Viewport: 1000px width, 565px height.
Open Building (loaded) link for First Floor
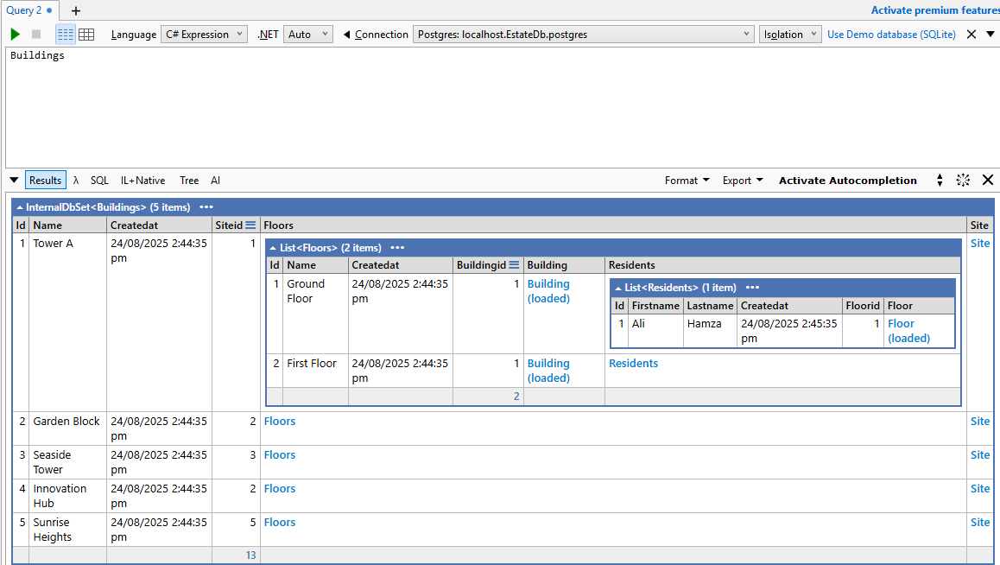(548, 371)
